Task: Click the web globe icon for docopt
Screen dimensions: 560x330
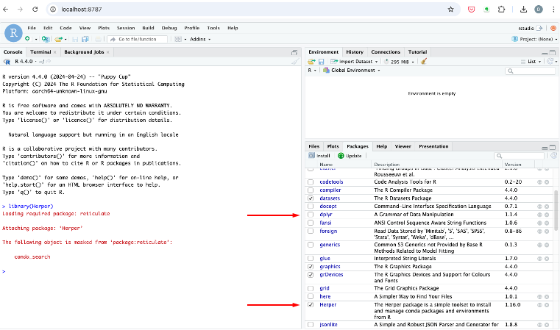Action: (x=539, y=207)
